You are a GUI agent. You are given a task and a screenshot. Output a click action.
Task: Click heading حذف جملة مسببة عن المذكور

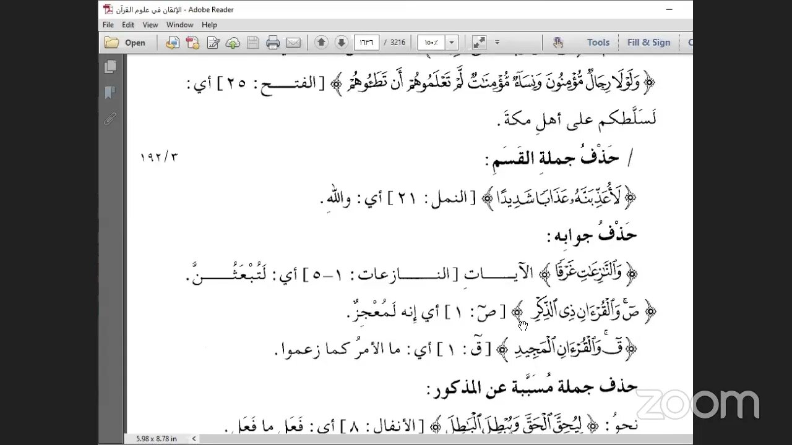point(532,387)
